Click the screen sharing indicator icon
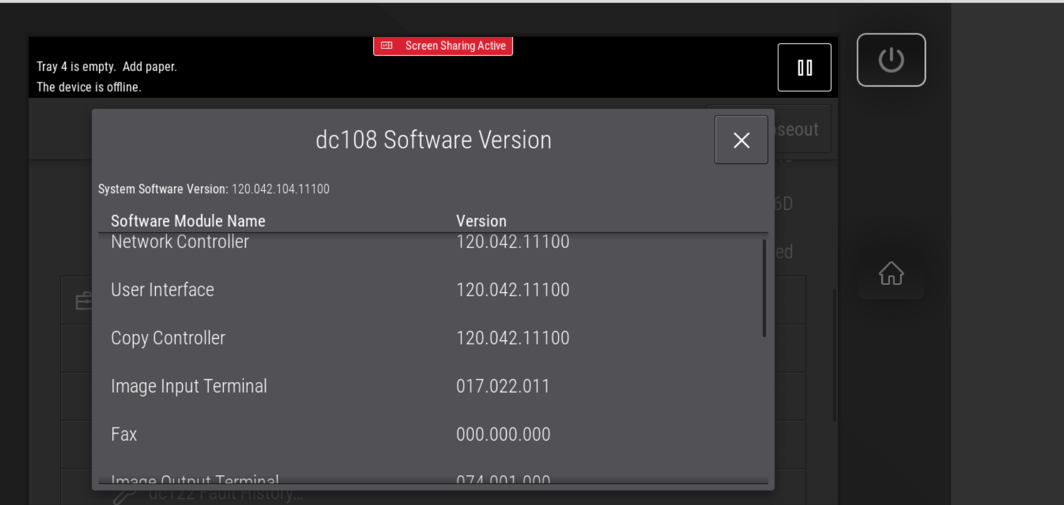Viewport: 1064px width, 505px height. point(387,46)
